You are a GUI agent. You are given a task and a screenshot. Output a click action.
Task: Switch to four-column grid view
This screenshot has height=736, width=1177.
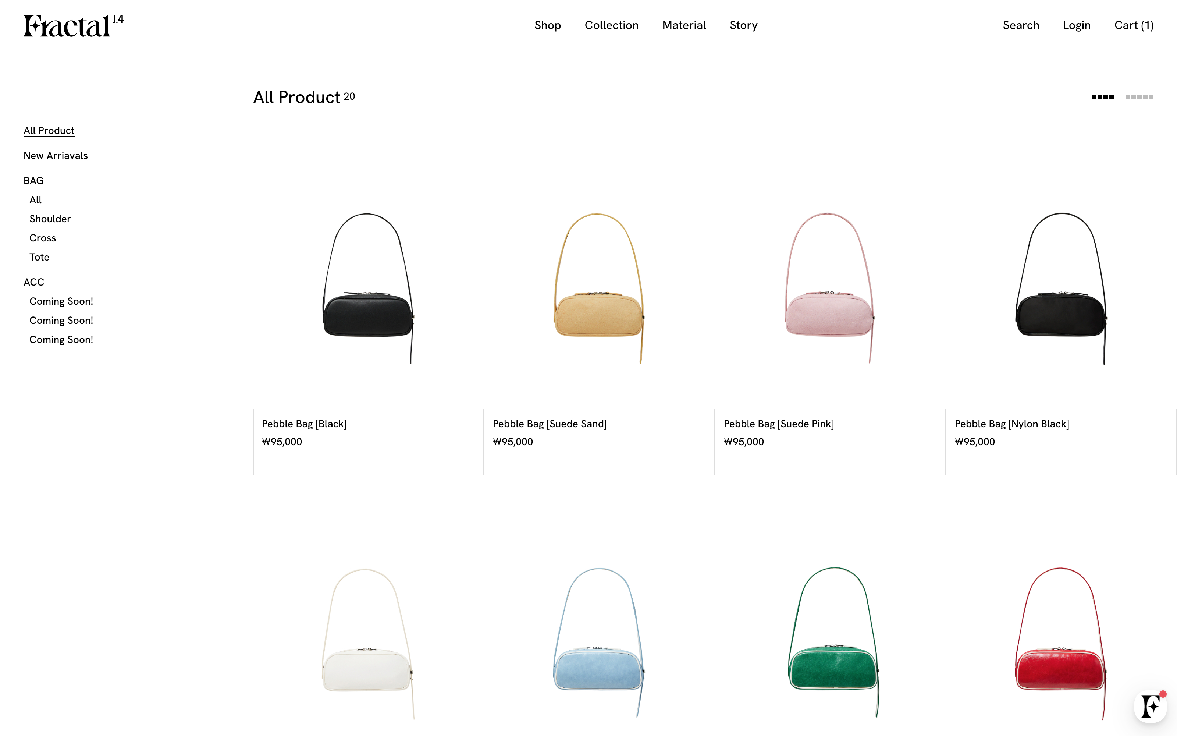coord(1103,98)
